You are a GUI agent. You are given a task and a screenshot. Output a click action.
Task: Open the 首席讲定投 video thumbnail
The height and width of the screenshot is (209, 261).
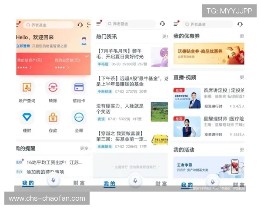pyautogui.click(x=187, y=98)
